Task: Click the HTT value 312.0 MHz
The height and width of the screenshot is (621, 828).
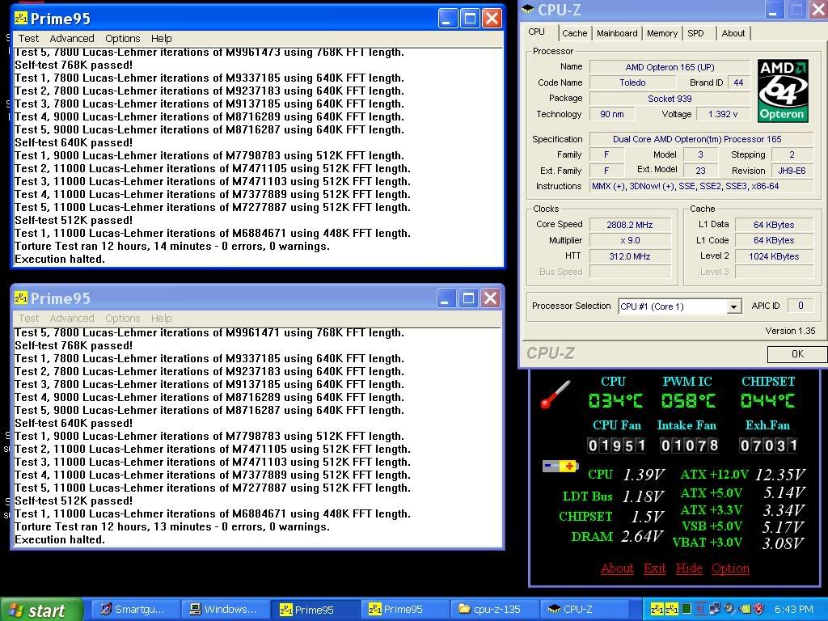Action: point(630,256)
